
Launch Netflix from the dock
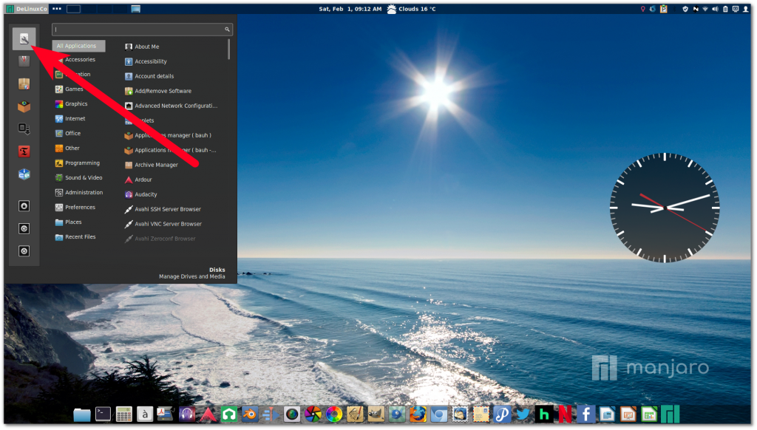pos(566,414)
